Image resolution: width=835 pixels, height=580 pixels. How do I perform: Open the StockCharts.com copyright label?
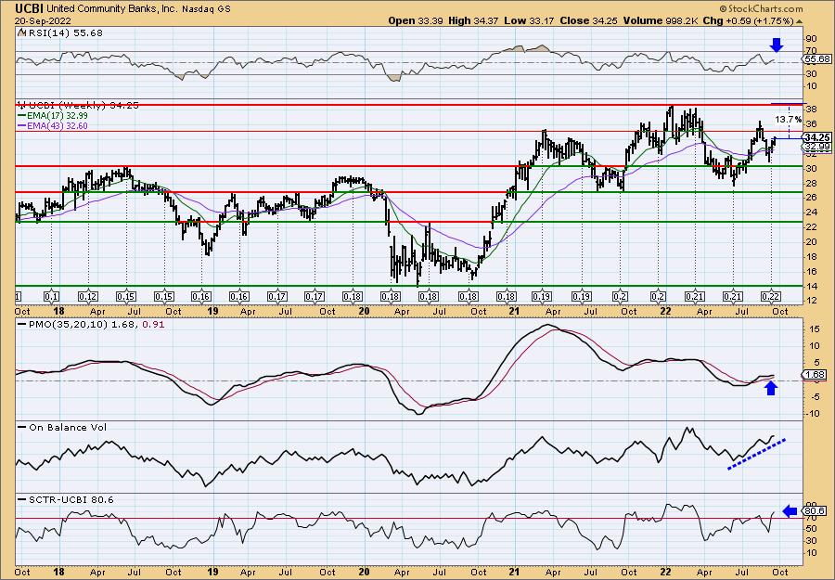point(761,8)
